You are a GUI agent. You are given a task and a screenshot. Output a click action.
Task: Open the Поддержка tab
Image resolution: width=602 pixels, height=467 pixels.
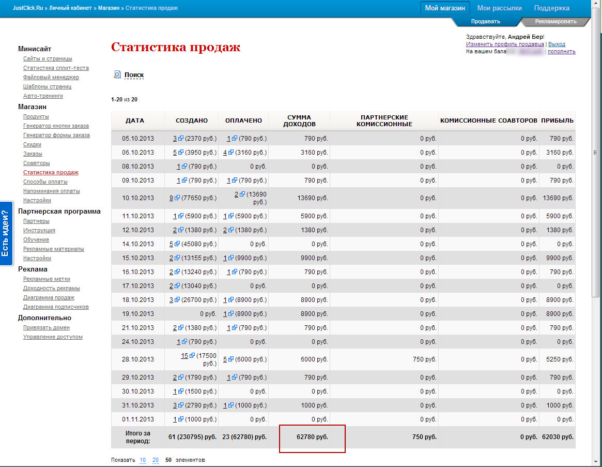point(551,8)
